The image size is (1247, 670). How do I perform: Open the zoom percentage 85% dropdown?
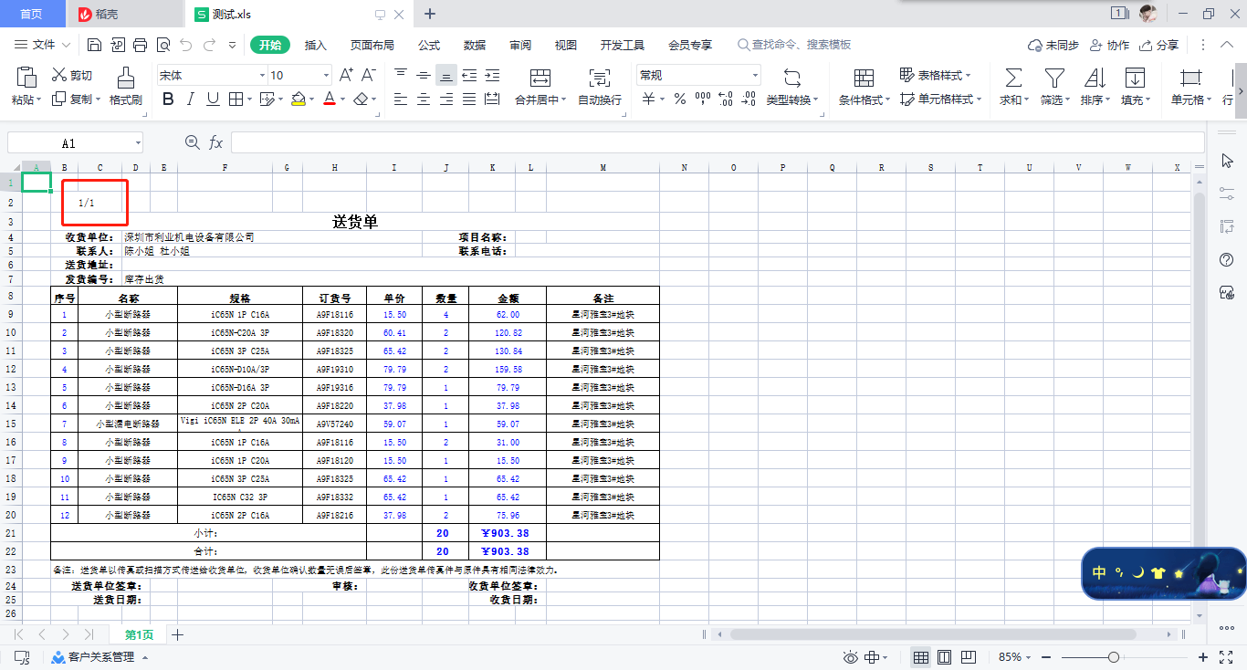[x=1029, y=657]
